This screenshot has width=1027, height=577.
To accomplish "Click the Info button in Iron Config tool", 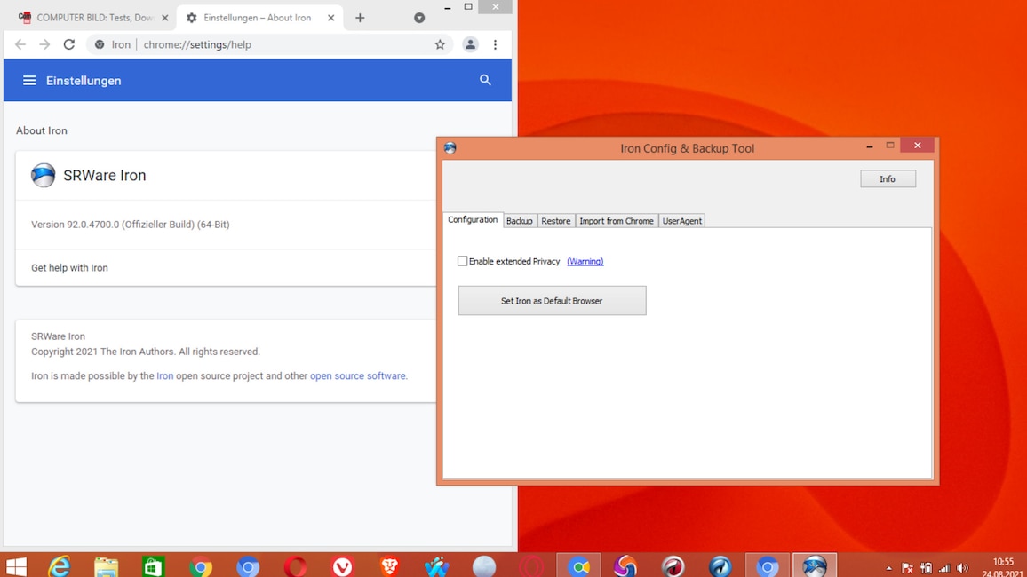I will point(888,178).
